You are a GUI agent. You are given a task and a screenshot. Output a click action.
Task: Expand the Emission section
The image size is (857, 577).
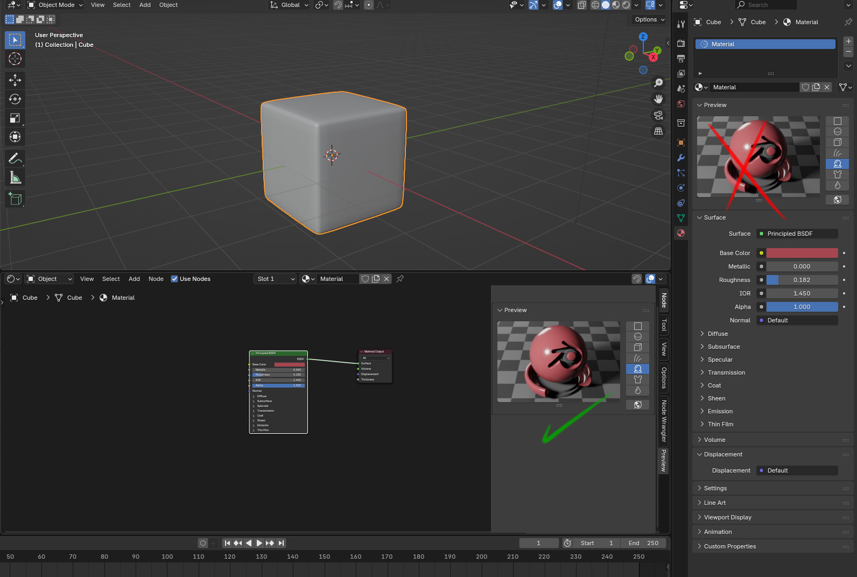click(x=720, y=411)
